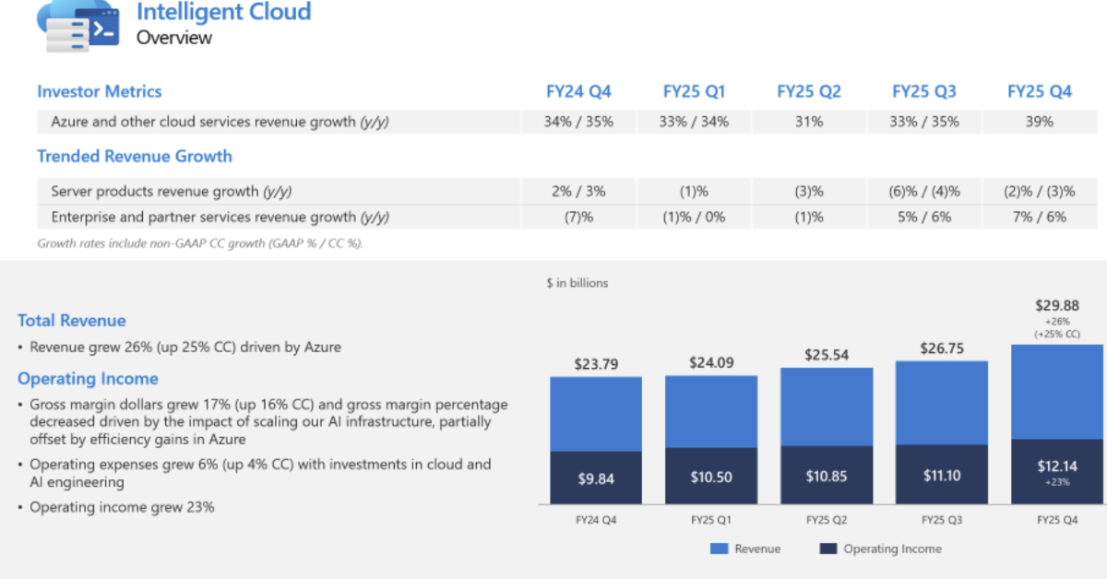1107x579 pixels.
Task: Open the Operating Income section heading
Action: tap(88, 379)
